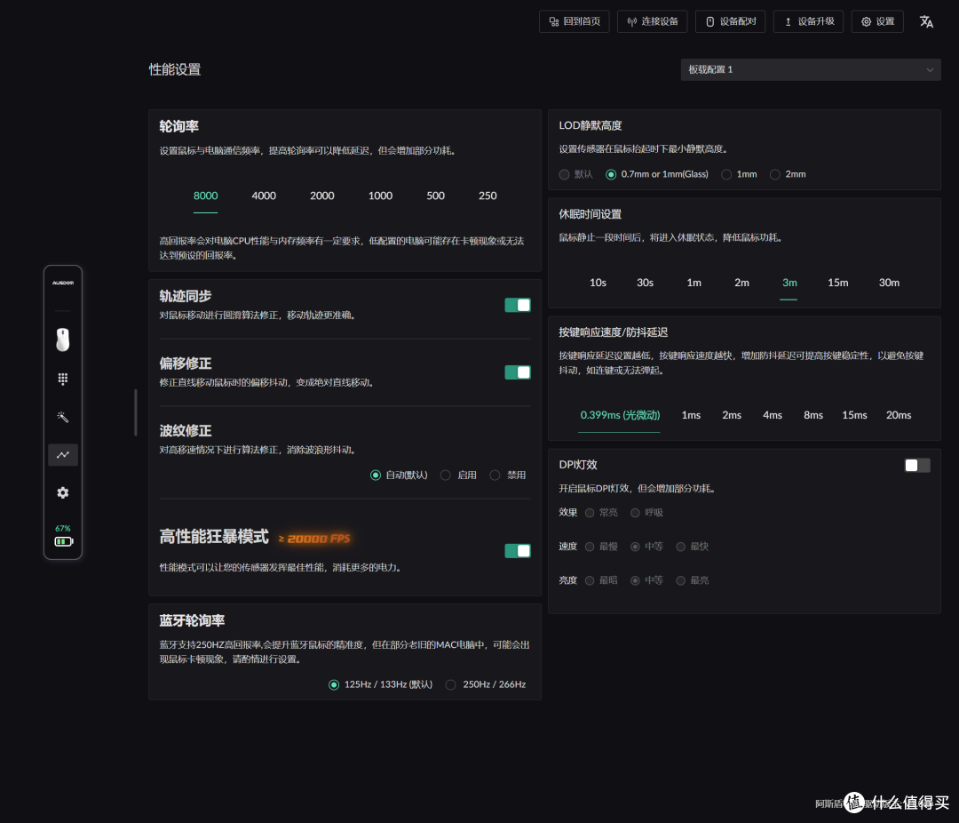This screenshot has width=959, height=823.
Task: Open the magic wand lighting icon
Action: click(62, 417)
